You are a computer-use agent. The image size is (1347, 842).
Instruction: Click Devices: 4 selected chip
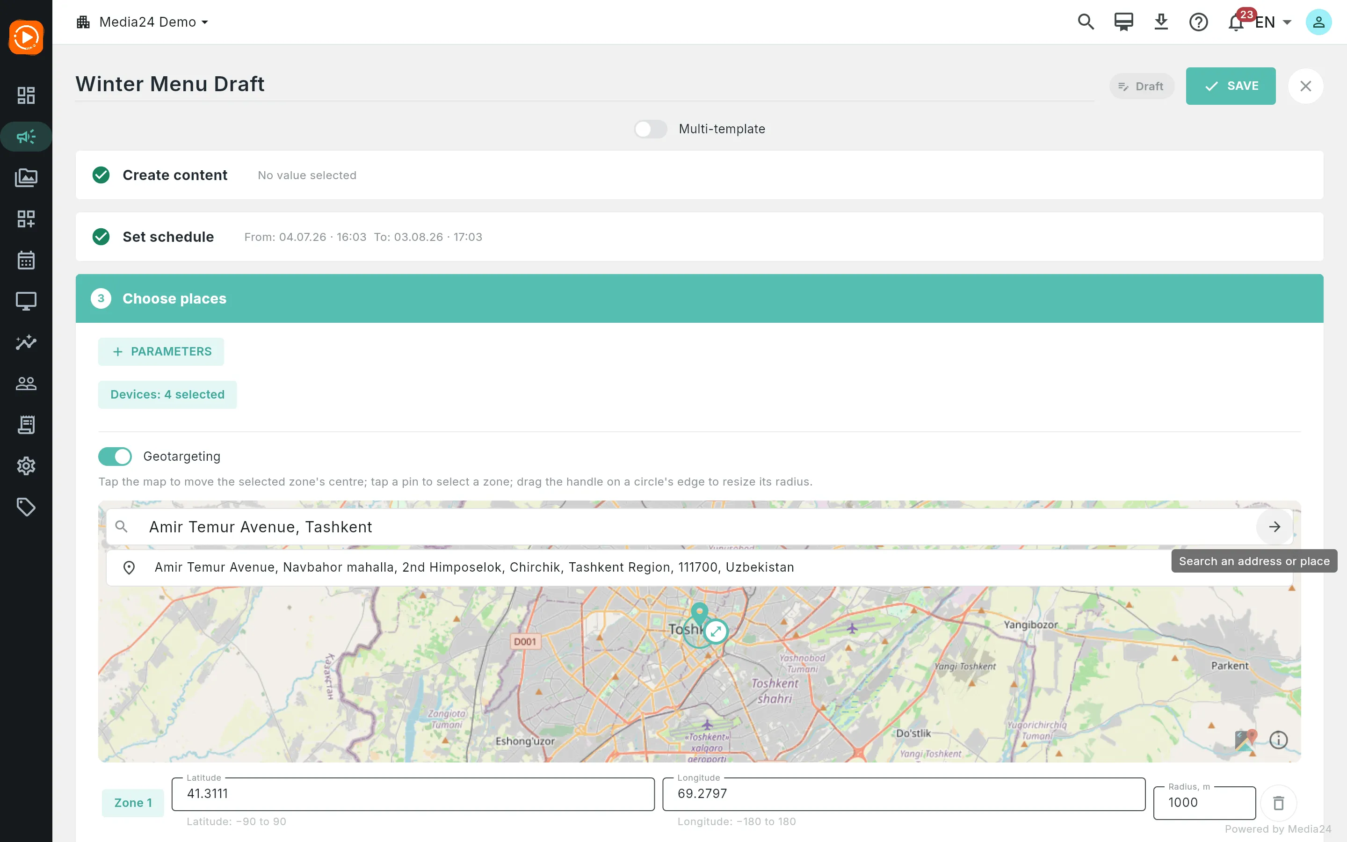167,394
